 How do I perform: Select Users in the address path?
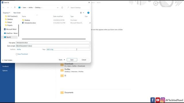pyautogui.click(x=24, y=7)
